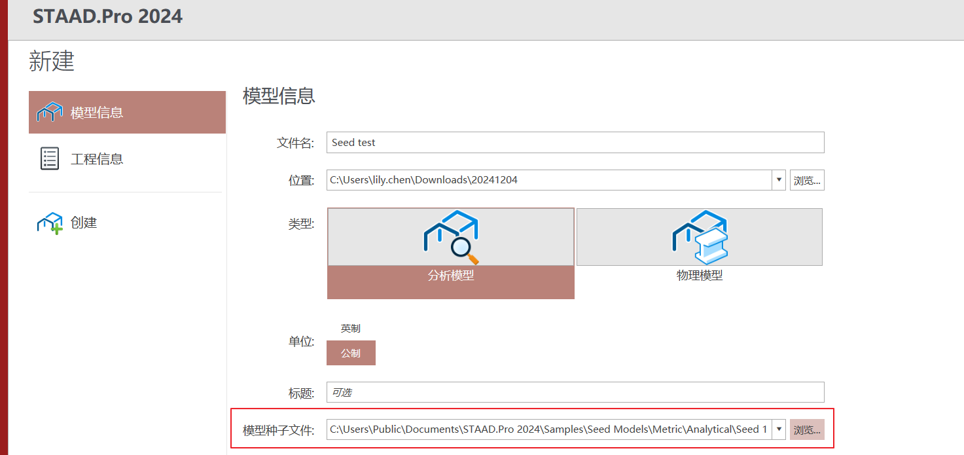The width and height of the screenshot is (964, 455).
Task: Select 分析模型 type tile
Action: pyautogui.click(x=451, y=253)
